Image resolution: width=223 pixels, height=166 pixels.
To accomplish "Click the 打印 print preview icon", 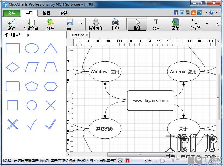I will pyautogui.click(x=115, y=24).
